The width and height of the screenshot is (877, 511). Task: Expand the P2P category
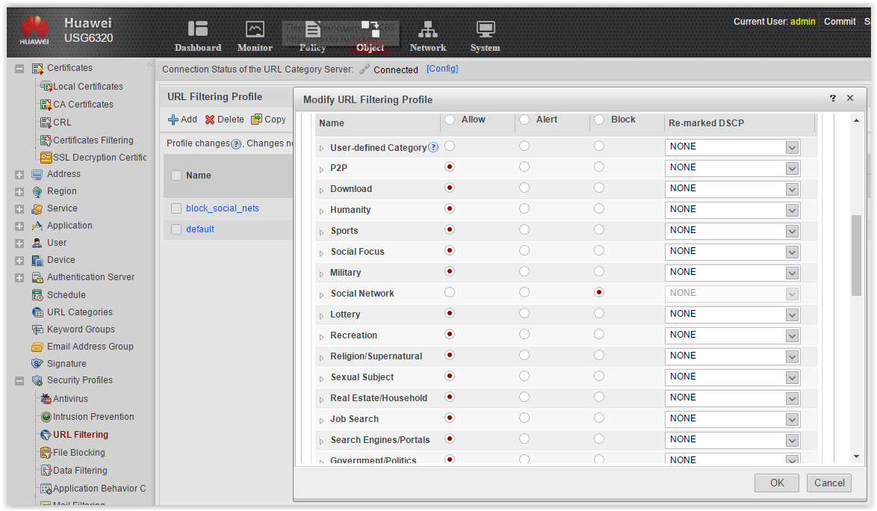[x=322, y=170]
